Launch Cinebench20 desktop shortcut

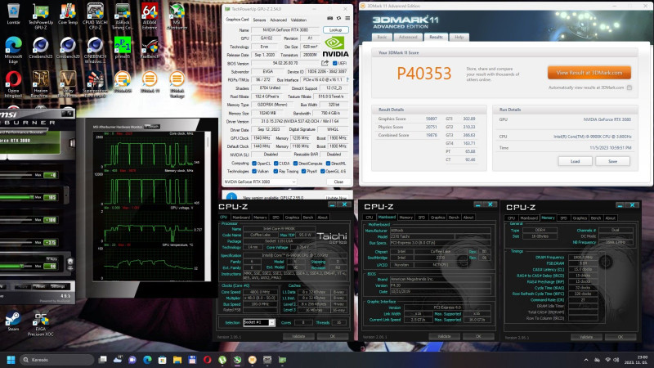click(x=68, y=48)
